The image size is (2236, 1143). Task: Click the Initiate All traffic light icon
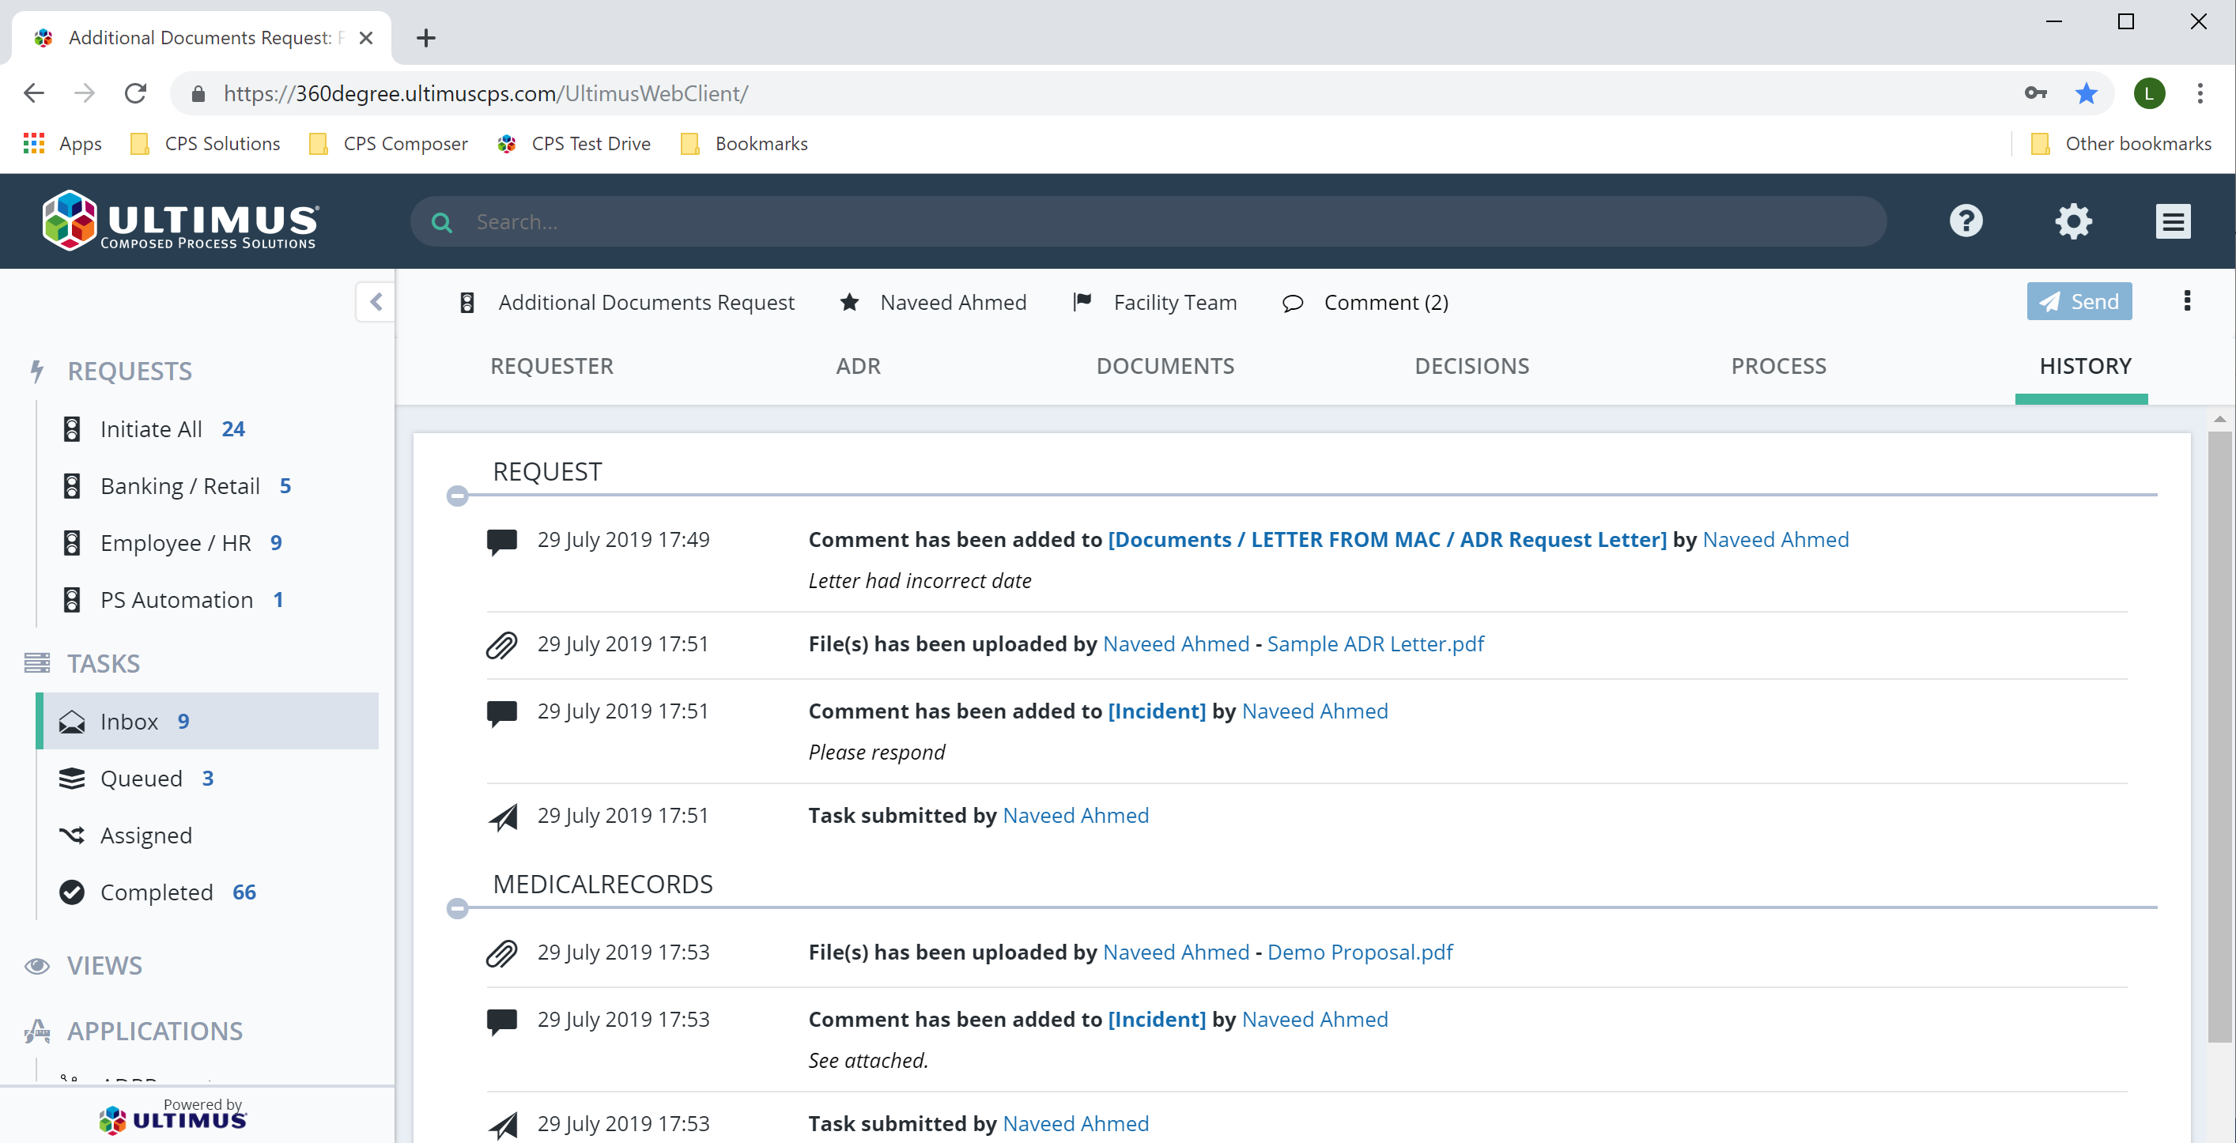pyautogui.click(x=72, y=428)
